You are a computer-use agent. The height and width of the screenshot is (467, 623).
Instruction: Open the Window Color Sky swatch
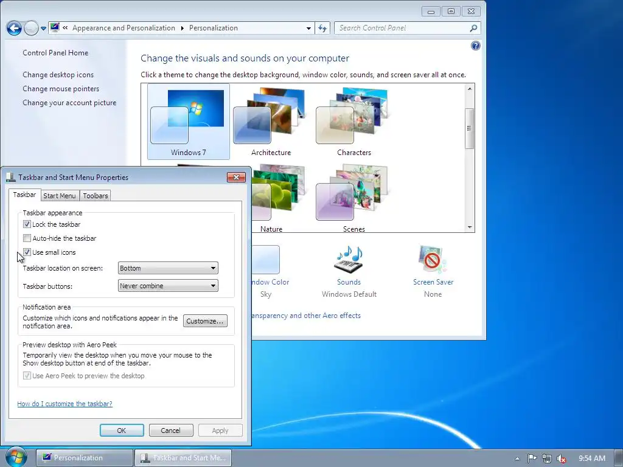pos(265,259)
